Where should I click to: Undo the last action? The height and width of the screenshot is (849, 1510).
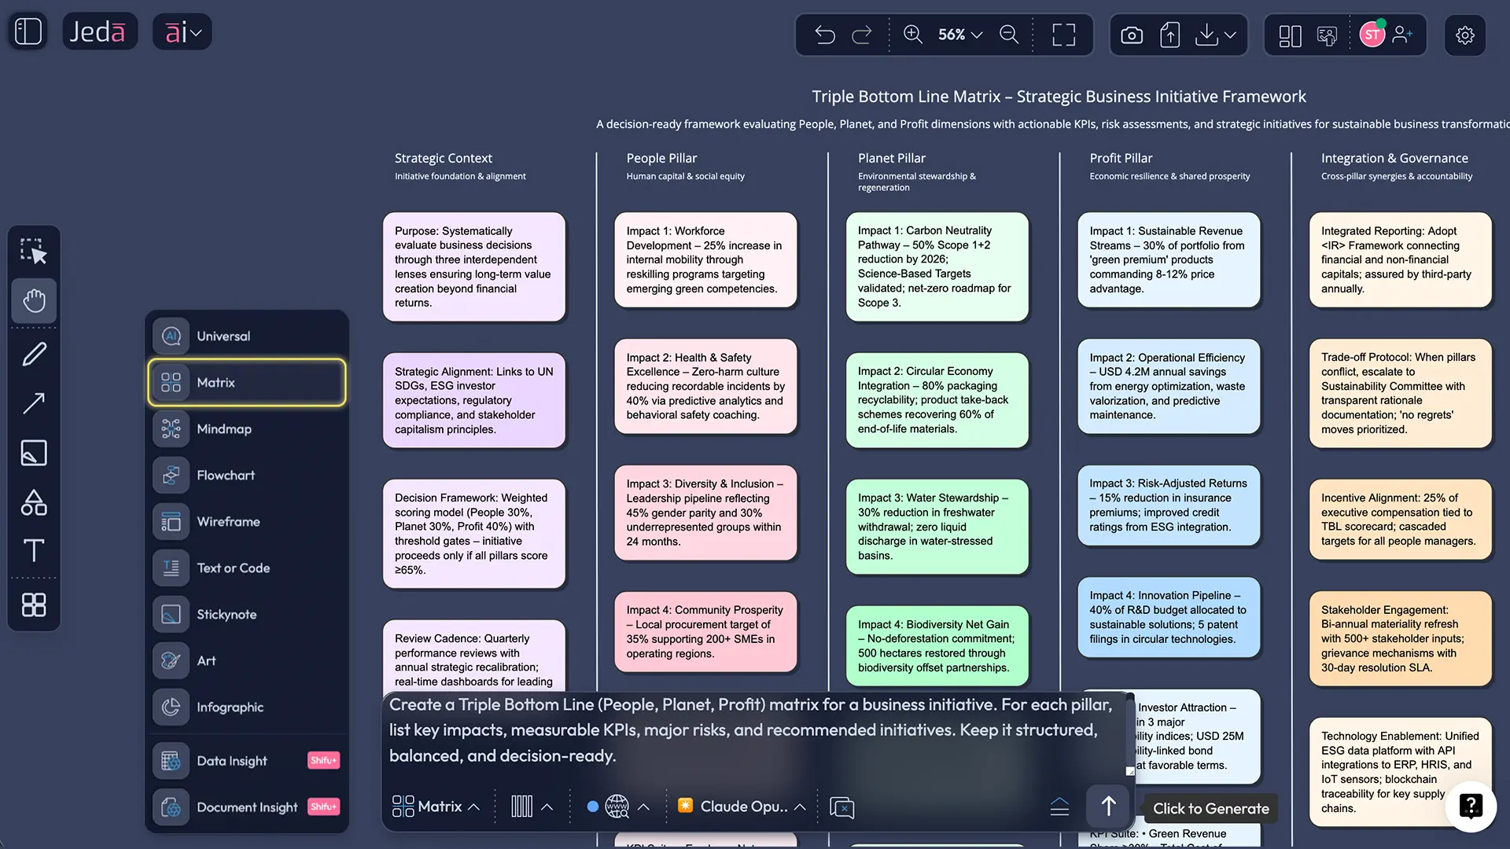click(x=824, y=35)
